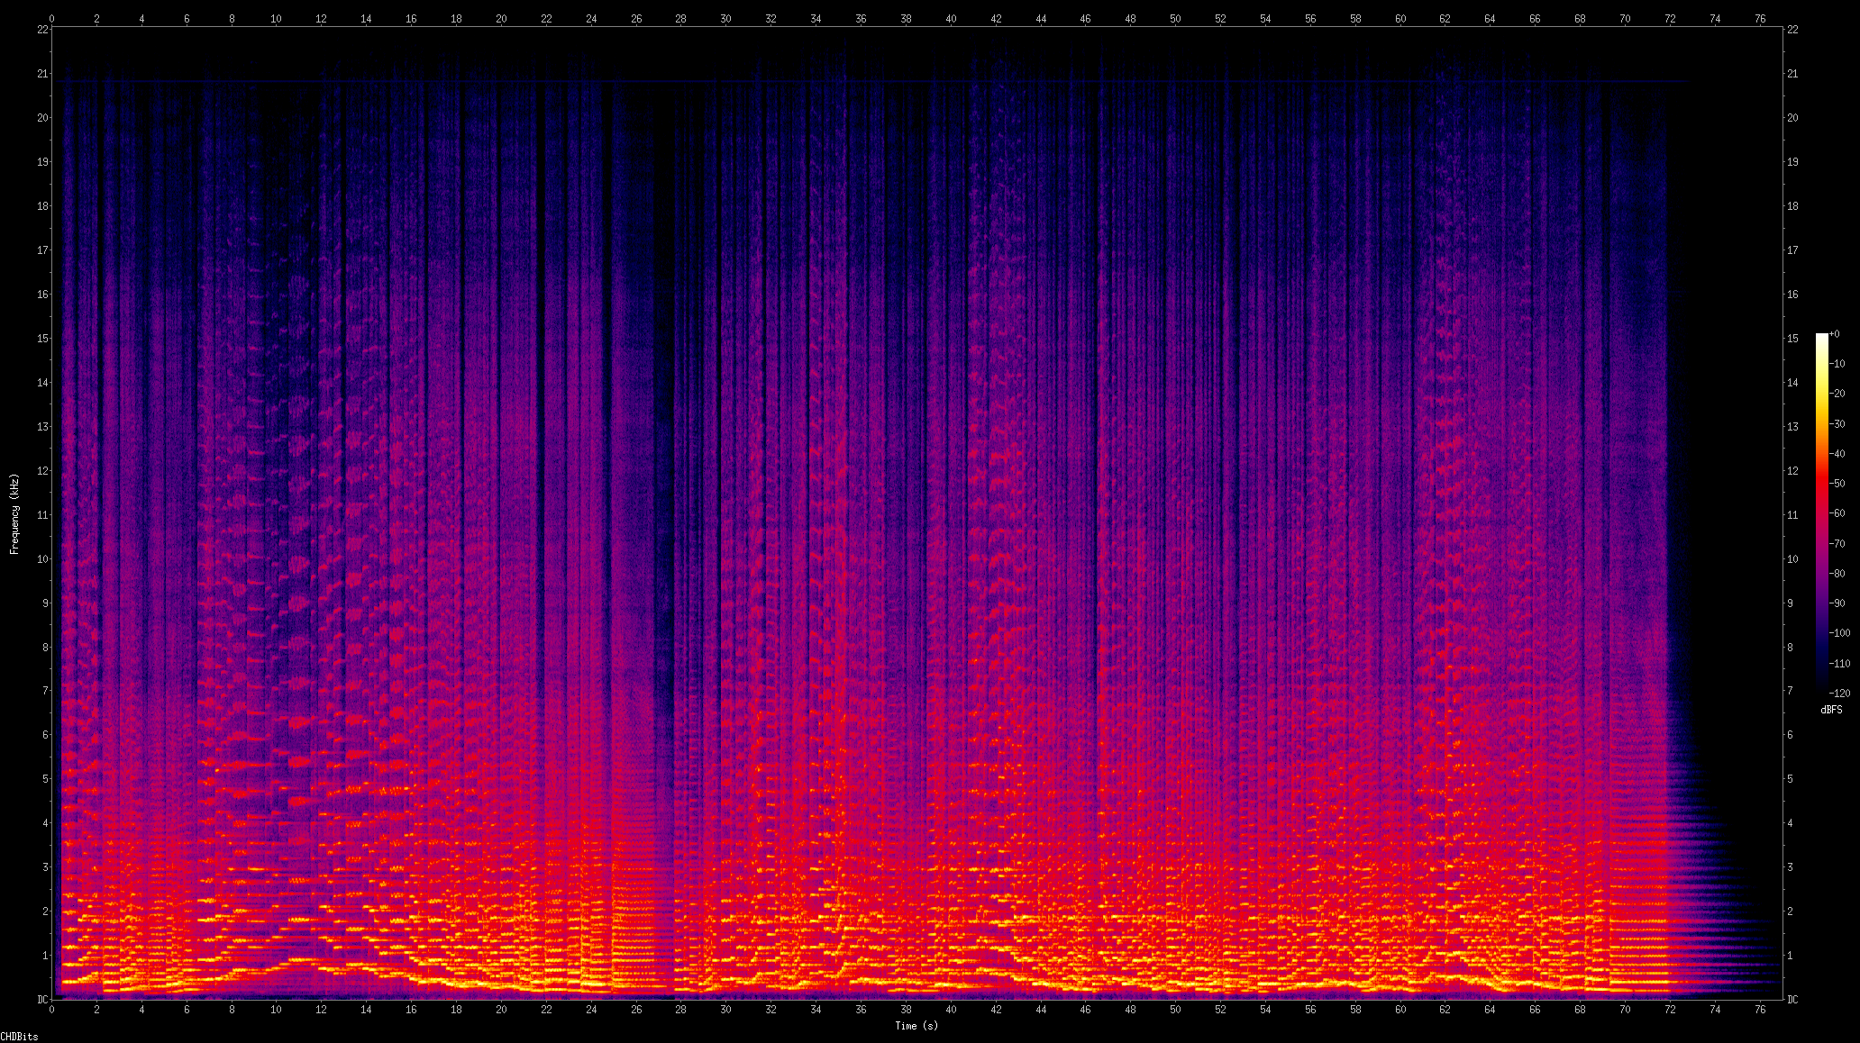Click the "dBFS" legend unit label
This screenshot has width=1860, height=1043.
coord(1831,710)
